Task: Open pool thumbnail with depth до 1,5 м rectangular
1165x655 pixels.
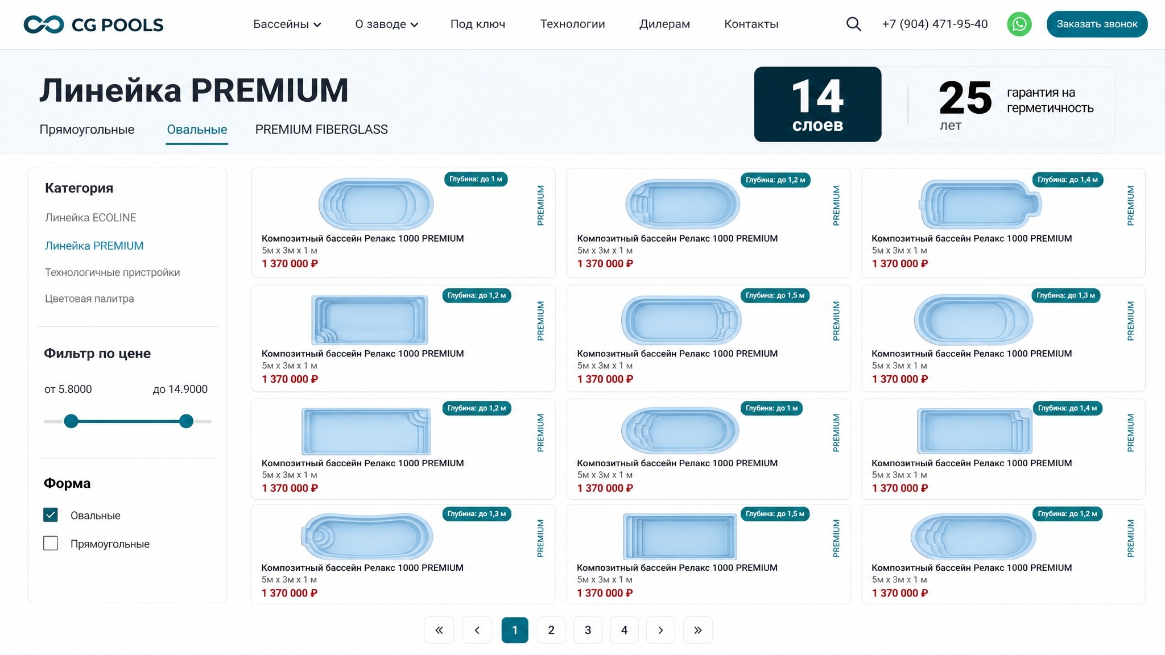Action: [x=680, y=536]
